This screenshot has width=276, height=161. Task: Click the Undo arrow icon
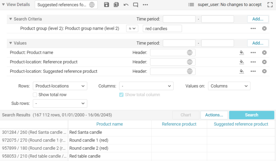coord(126,5)
